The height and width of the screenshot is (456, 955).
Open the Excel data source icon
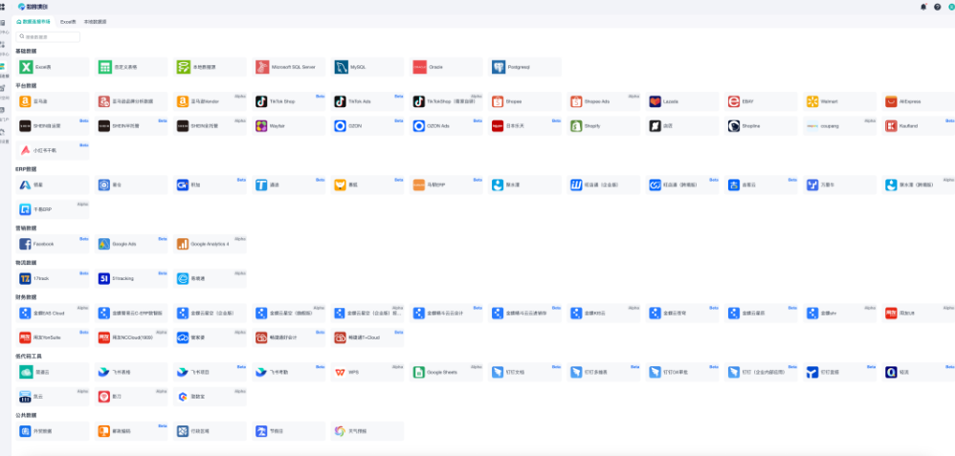[x=26, y=67]
